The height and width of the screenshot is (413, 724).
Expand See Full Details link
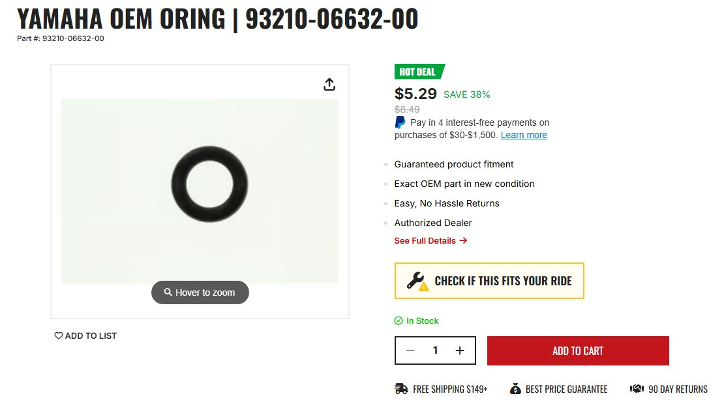(425, 241)
